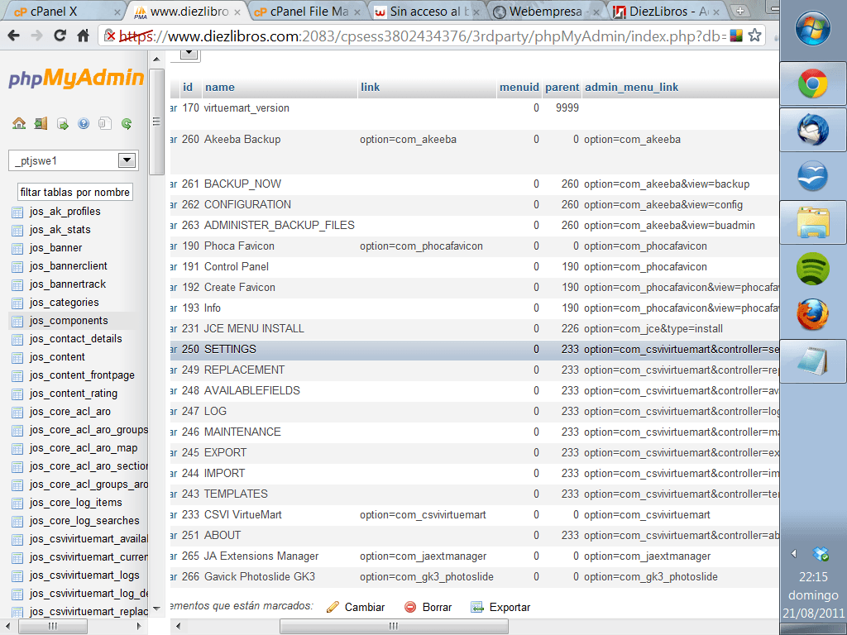Click the pencil icon beside Cambiar
Image resolution: width=847 pixels, height=635 pixels.
click(333, 607)
